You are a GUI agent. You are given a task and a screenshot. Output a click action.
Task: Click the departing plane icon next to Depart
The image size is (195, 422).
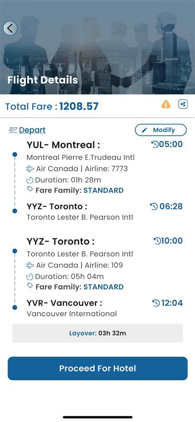tap(13, 130)
